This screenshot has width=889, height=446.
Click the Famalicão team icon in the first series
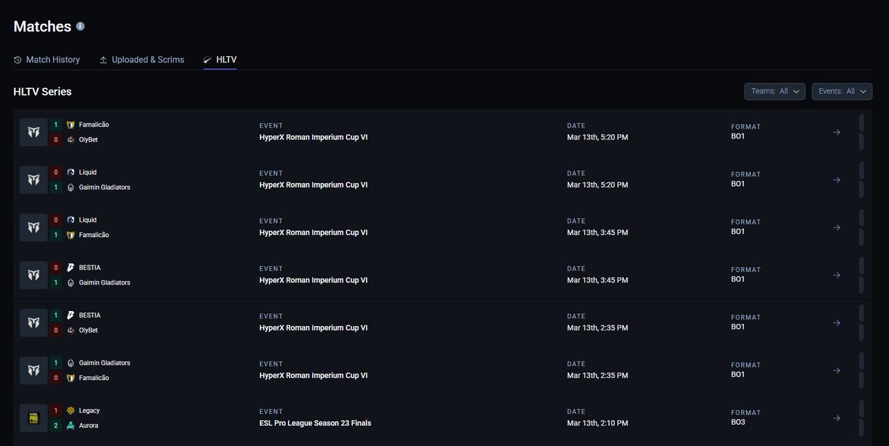pyautogui.click(x=70, y=125)
